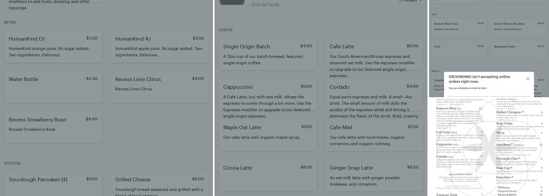Viewport: 549px width, 196px height.
Task: Choose the Water Bottle item
Action: tap(53, 87)
